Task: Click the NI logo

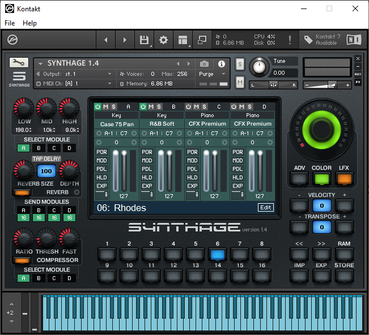Action: [x=354, y=40]
